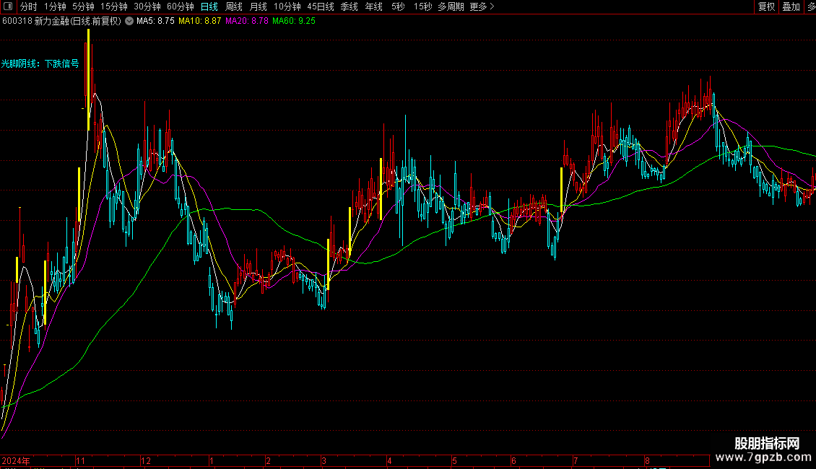Screen dimensions: 816x469
Task: Select the 45日线 period
Action: click(x=320, y=6)
